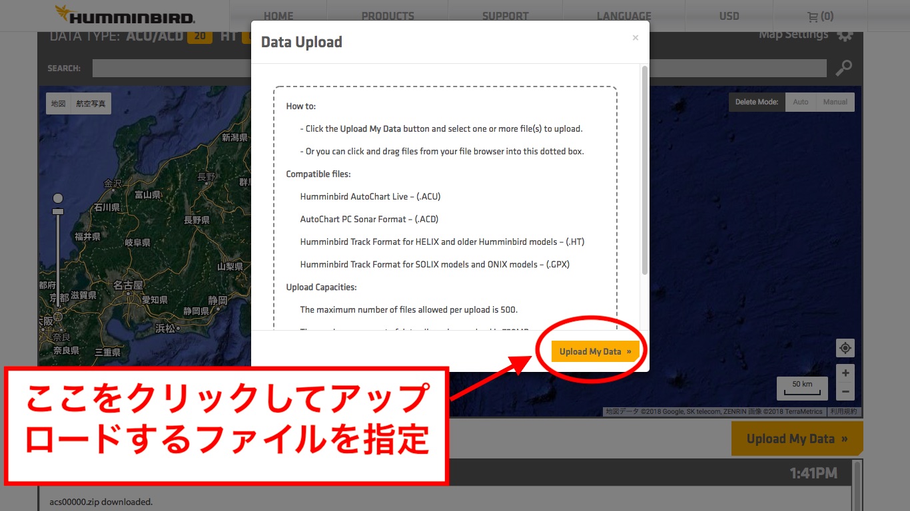The image size is (910, 511).
Task: Open the HOME menu item
Action: click(x=278, y=16)
